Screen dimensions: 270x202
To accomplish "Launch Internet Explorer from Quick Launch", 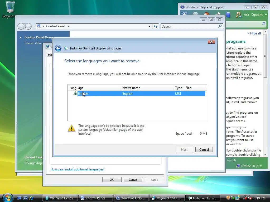I will click(32, 198).
